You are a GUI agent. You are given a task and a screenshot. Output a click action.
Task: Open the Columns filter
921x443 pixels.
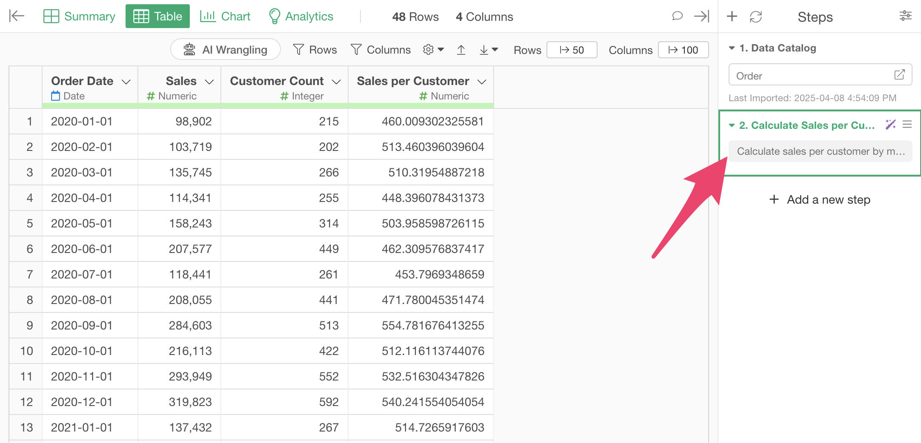point(380,50)
